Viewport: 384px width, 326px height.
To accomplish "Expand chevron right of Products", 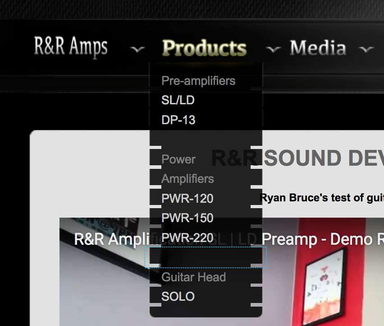I will click(x=273, y=49).
